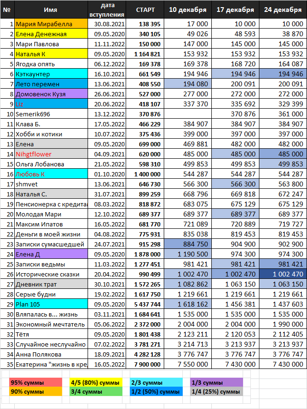Click the cell 'Ольга Лобанова'
Screen dimensions: 307x409
(x=51, y=164)
